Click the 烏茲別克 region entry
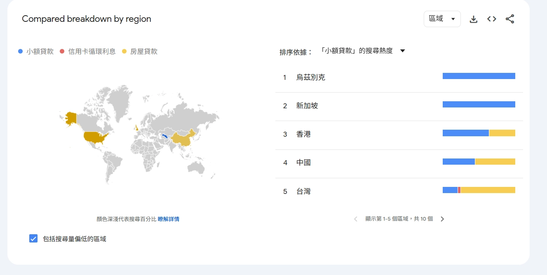The height and width of the screenshot is (275, 547). [310, 77]
